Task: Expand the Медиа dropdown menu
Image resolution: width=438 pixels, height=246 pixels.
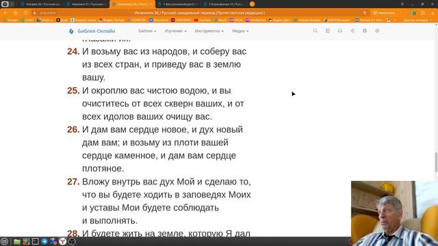Action: click(x=240, y=31)
